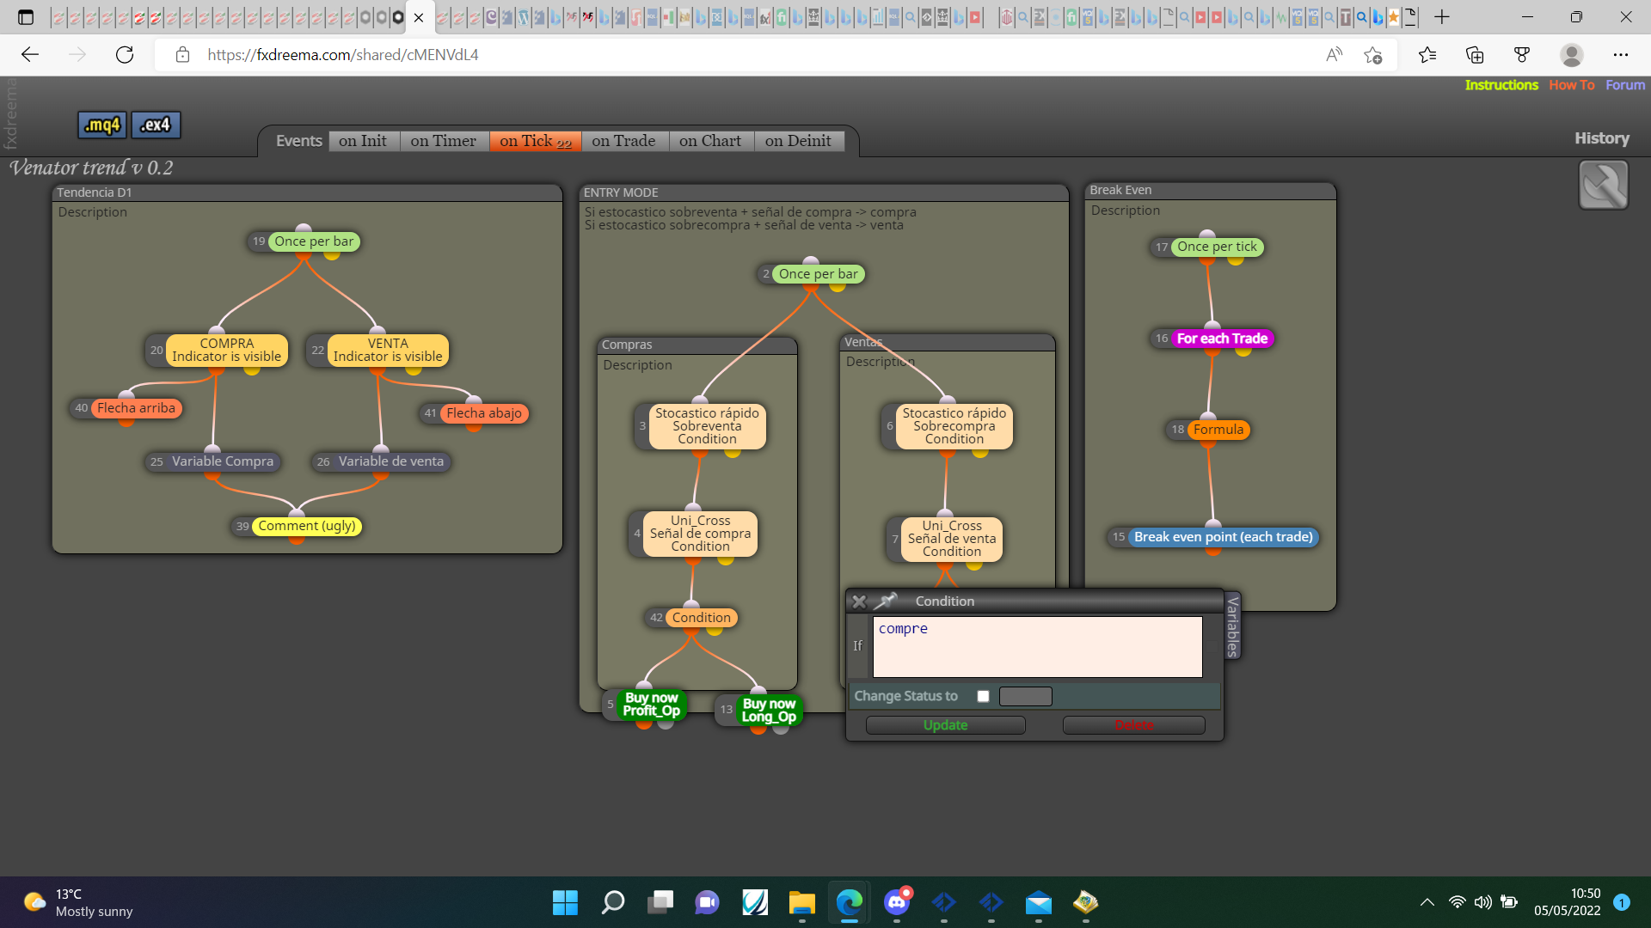The height and width of the screenshot is (928, 1651).
Task: Open browser Settings and more menu
Action: (x=1621, y=55)
